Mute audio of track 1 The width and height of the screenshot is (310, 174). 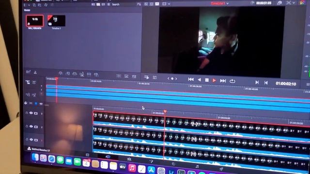31,140
